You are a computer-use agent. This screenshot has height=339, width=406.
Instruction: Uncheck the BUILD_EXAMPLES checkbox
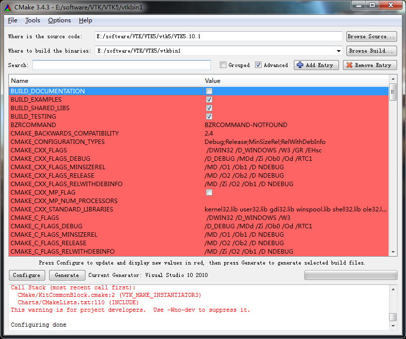pyautogui.click(x=209, y=100)
